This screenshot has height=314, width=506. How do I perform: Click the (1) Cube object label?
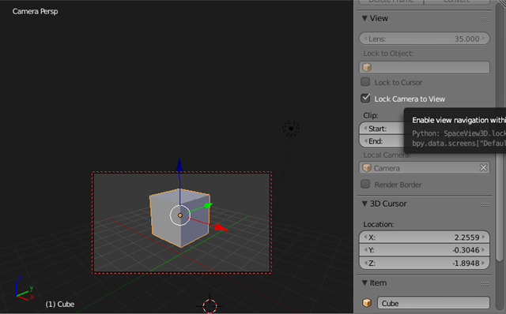pos(60,304)
